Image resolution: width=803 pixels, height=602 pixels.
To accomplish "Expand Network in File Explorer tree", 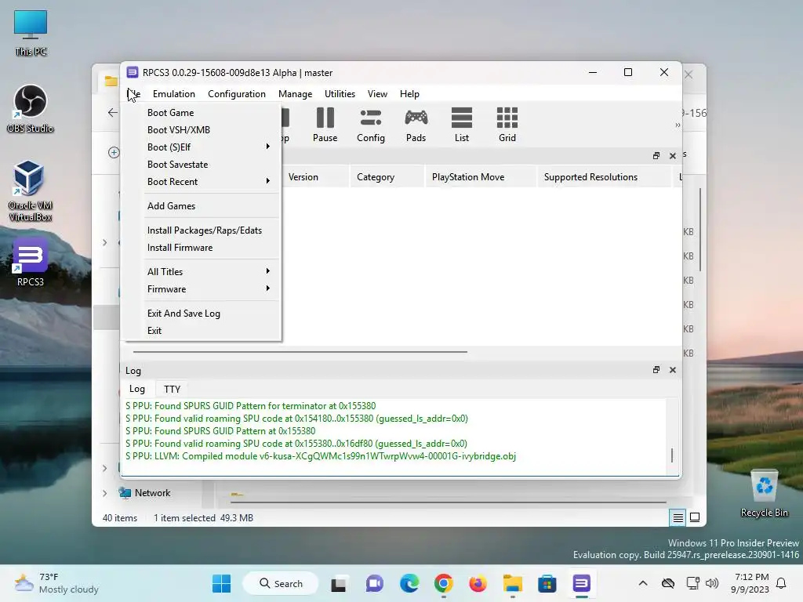I will click(104, 494).
